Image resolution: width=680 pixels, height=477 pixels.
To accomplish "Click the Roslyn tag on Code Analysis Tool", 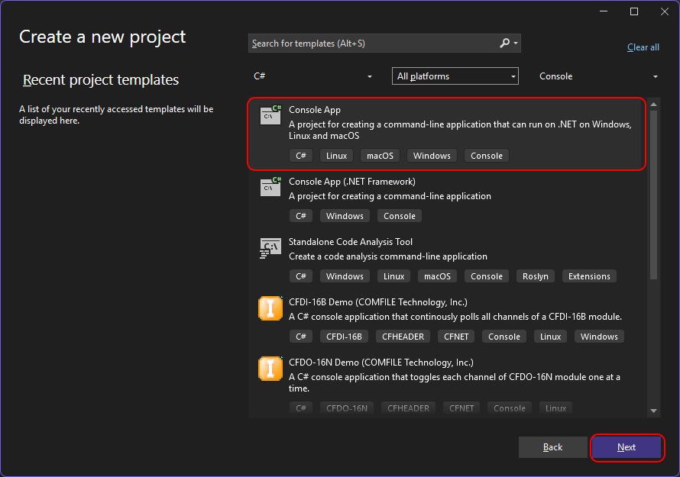I will coord(535,276).
